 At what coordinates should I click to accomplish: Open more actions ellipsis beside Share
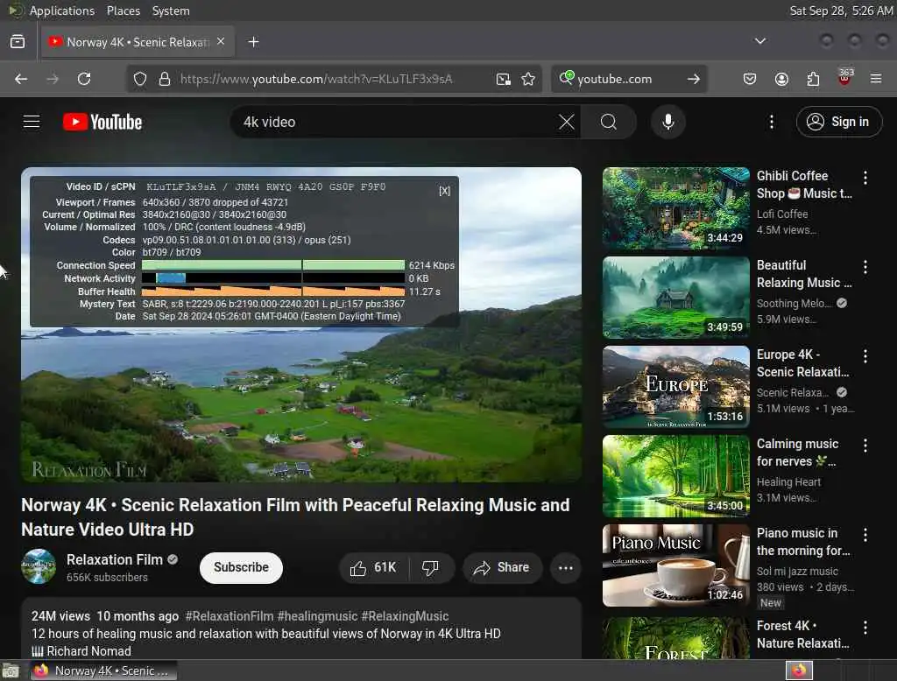[566, 568]
